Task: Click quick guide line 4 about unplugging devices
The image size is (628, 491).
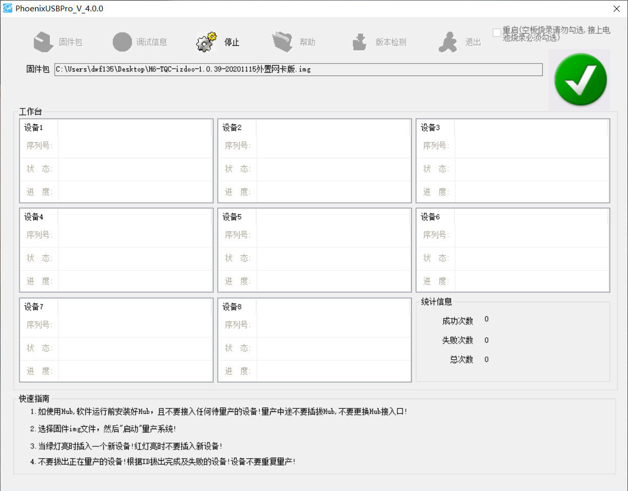Action: click(x=163, y=462)
